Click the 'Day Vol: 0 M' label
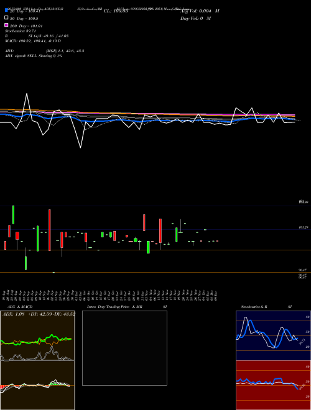311x410 pixels. [x=195, y=18]
